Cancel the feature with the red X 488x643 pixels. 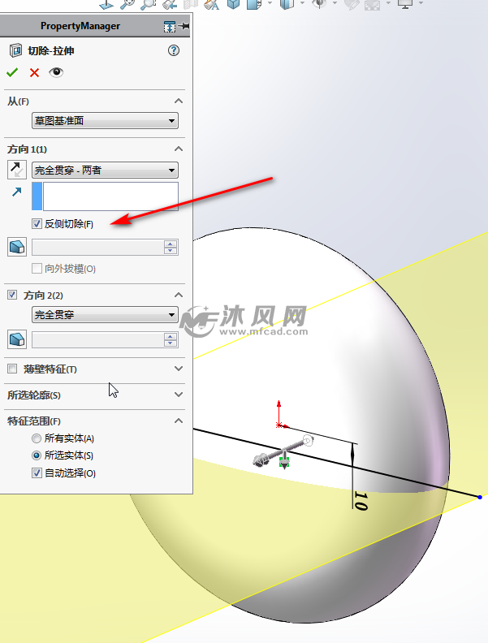(x=34, y=72)
